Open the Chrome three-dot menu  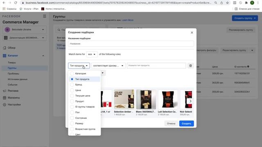click(x=258, y=3)
